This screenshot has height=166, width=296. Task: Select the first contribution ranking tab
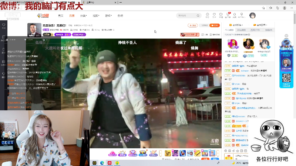click(229, 30)
